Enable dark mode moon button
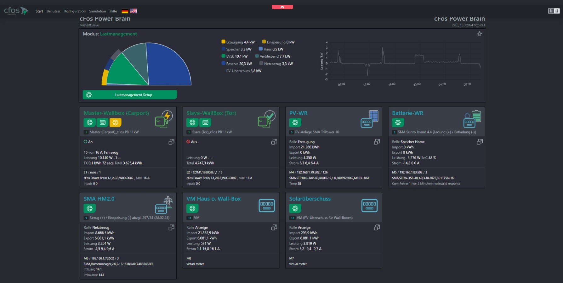563x283 pixels. point(551,11)
